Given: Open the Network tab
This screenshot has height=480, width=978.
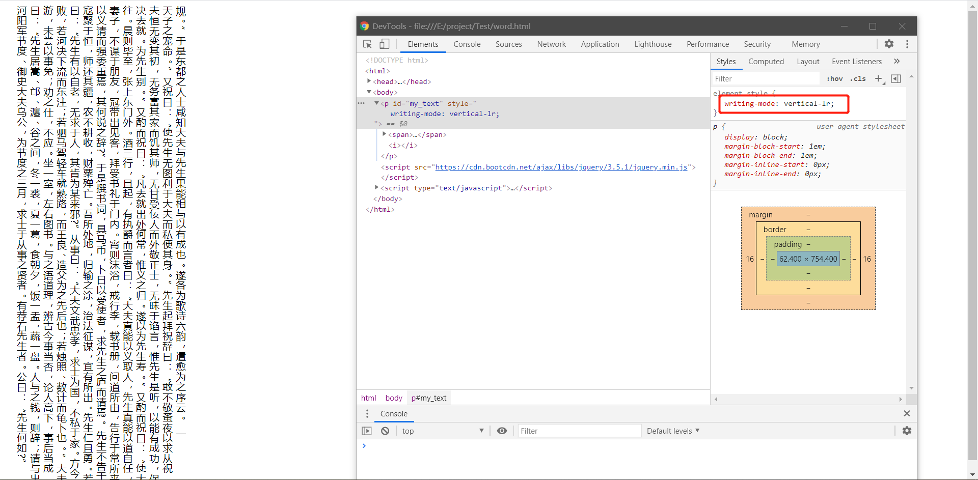Looking at the screenshot, I should coord(552,44).
